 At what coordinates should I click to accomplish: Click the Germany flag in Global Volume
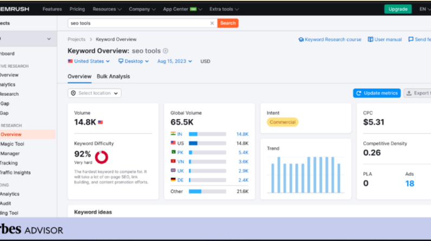pos(173,180)
